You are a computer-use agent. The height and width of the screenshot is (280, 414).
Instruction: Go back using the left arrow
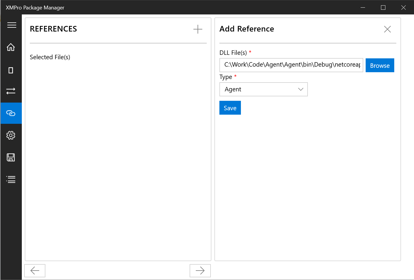tap(34, 270)
